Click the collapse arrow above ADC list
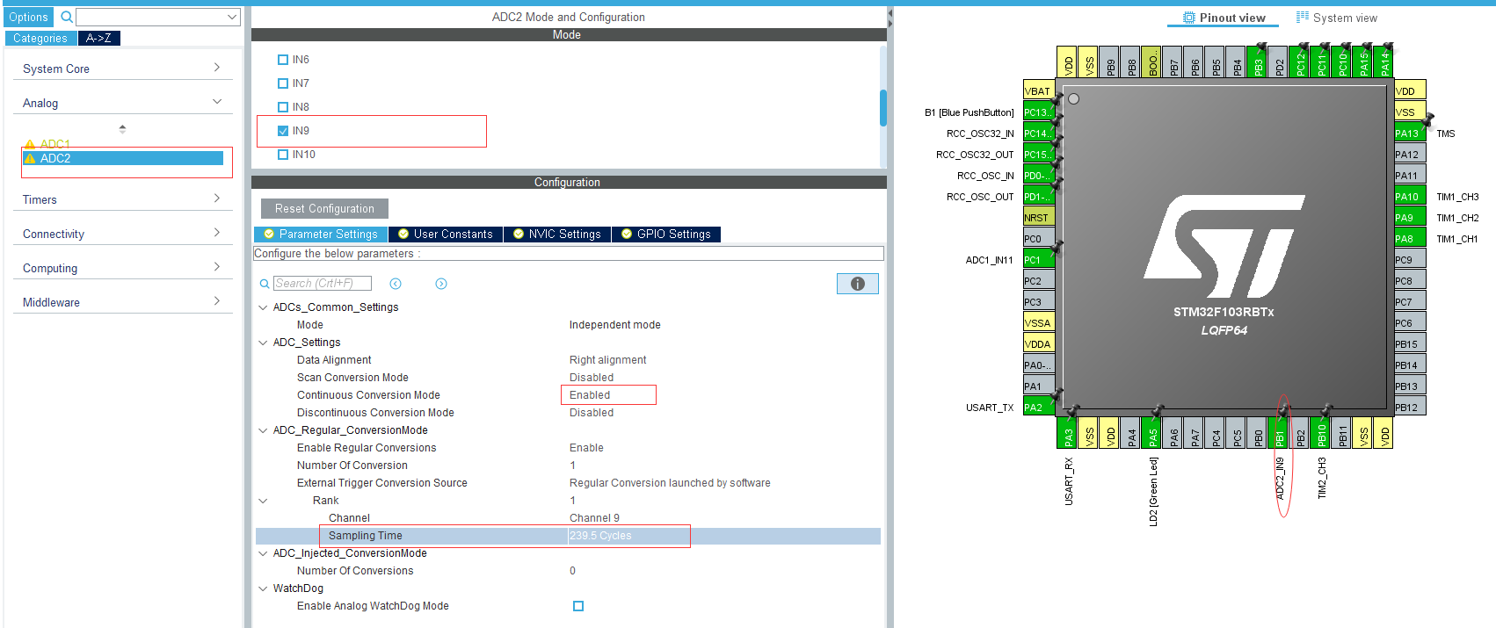 click(x=122, y=129)
